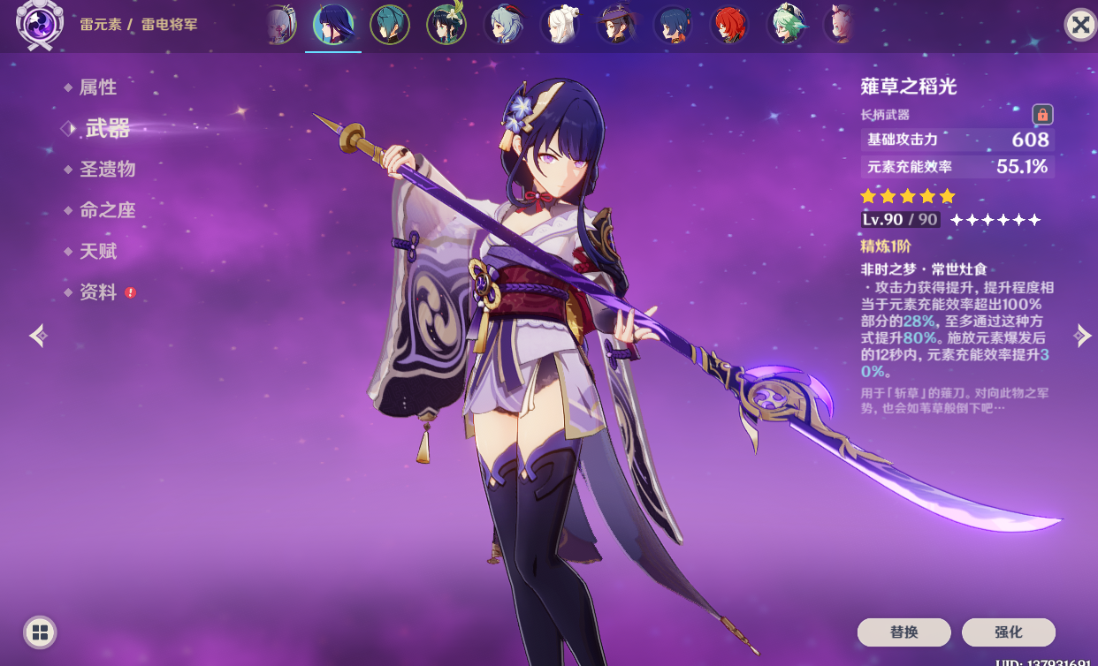
Task: Pick Mona's portrait with the purple hat
Action: (617, 25)
